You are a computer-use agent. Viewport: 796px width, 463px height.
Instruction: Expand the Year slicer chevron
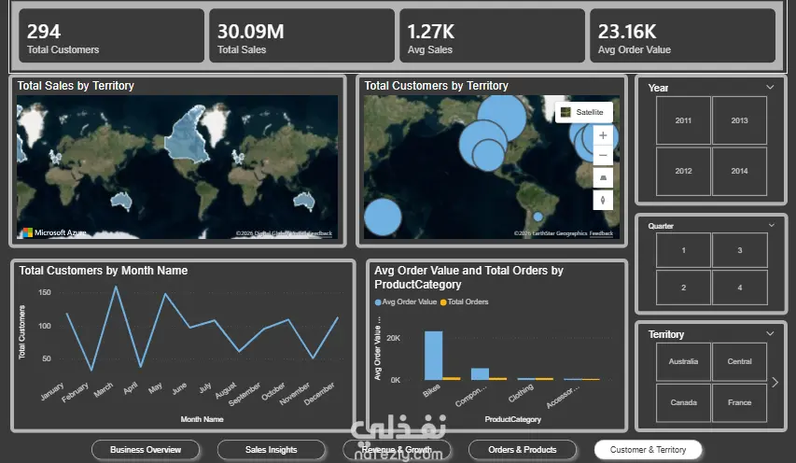770,88
